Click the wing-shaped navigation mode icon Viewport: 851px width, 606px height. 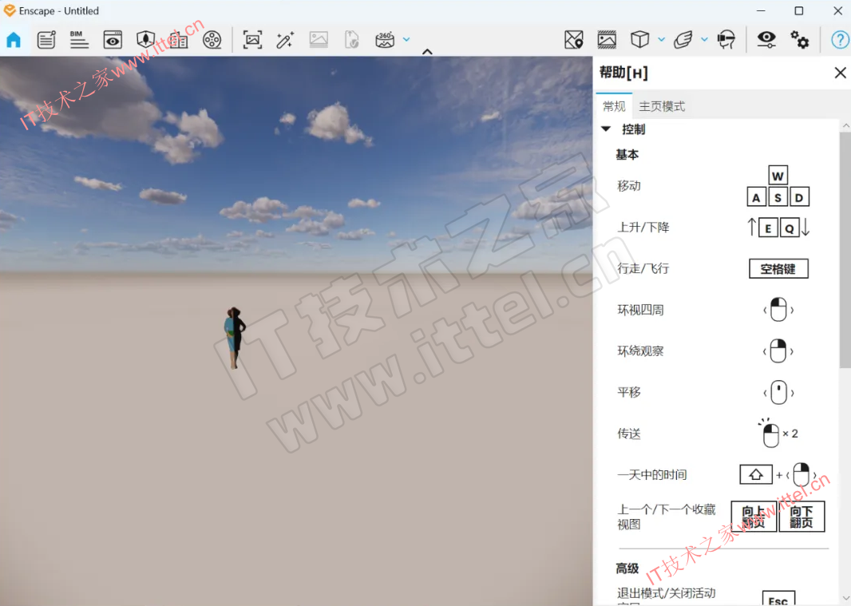pos(683,40)
